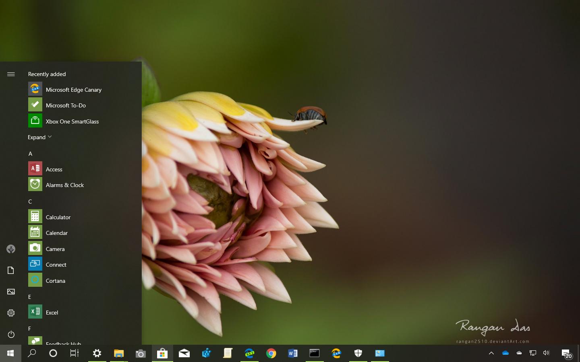Open the volume control in system tray
The width and height of the screenshot is (580, 362).
(x=546, y=353)
